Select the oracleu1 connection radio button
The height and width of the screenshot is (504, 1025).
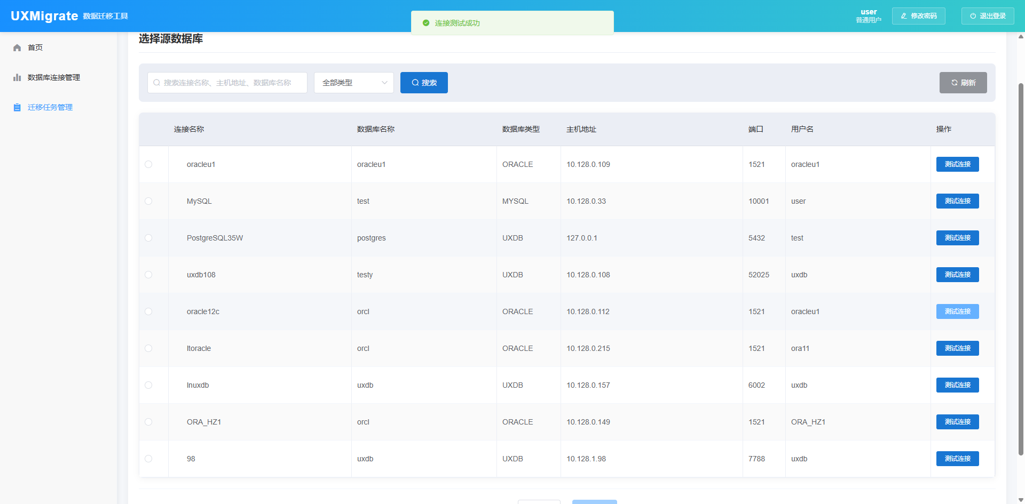point(148,164)
